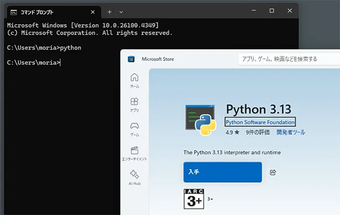Screen dimensions: 340x215
Task: Click the 4.9 star rating
Action: [x=232, y=132]
